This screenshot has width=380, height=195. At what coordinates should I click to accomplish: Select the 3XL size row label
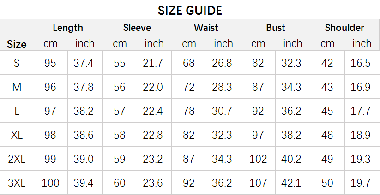coord(17,183)
